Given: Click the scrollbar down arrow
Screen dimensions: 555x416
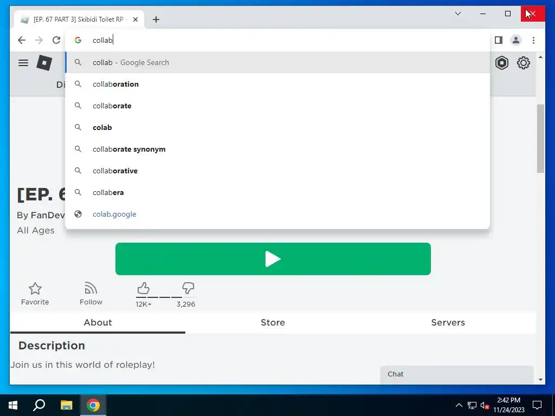Looking at the screenshot, I should [540, 380].
